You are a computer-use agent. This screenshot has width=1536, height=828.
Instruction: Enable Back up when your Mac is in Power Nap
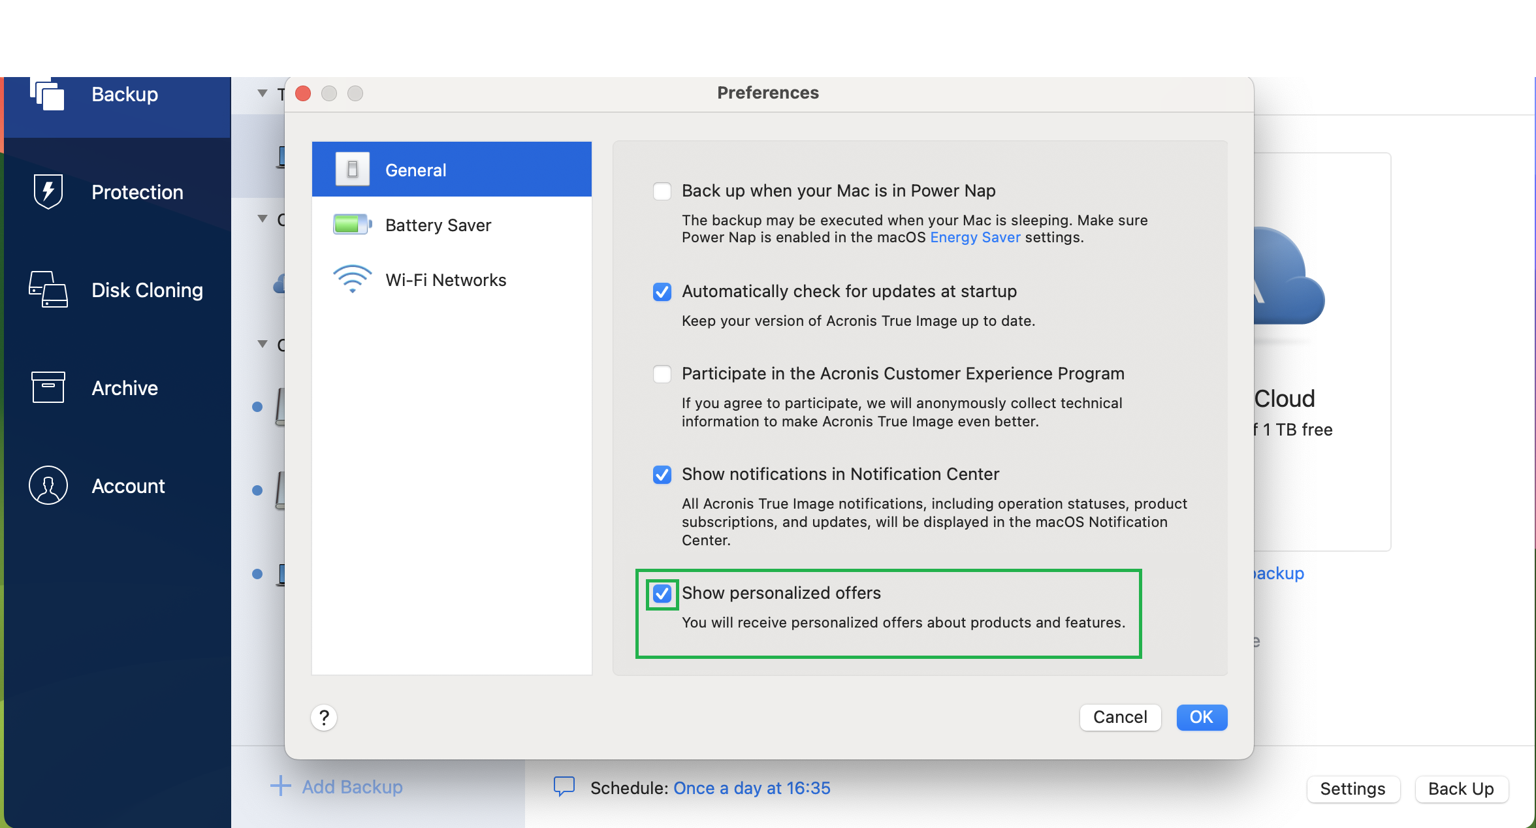coord(662,191)
